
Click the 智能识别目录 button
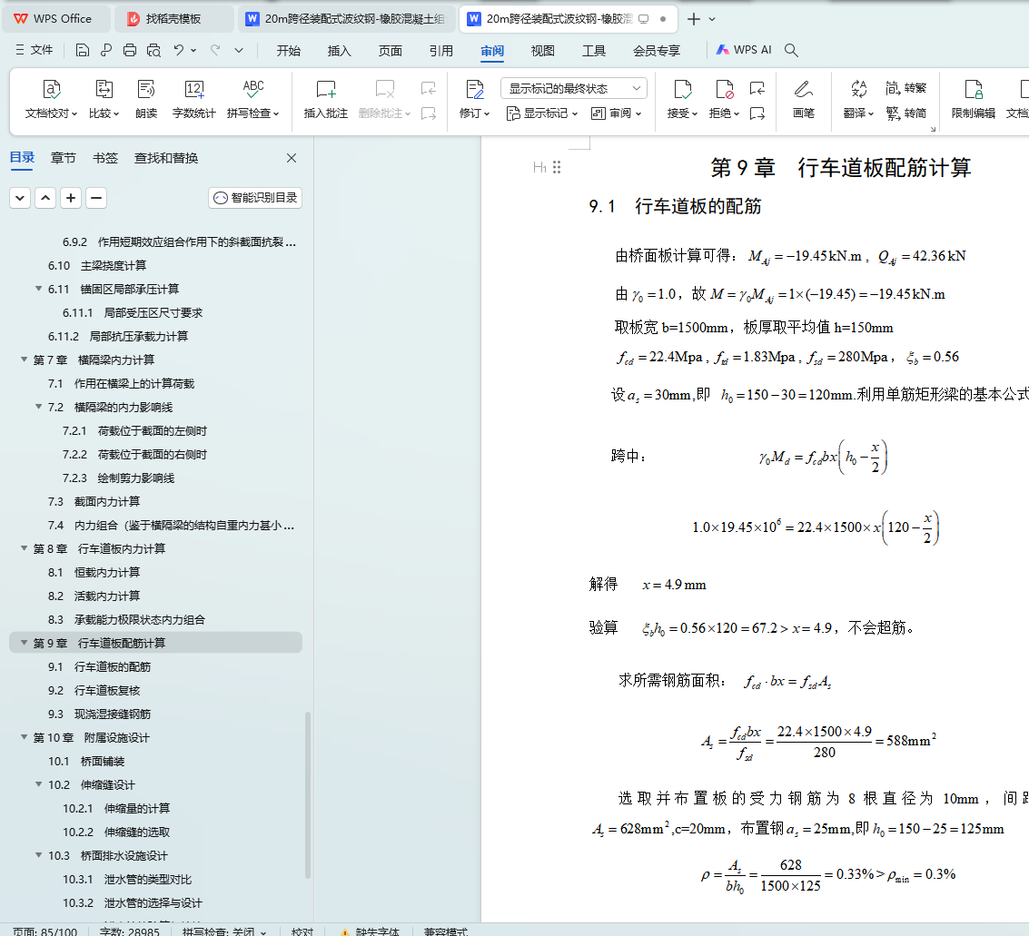255,197
